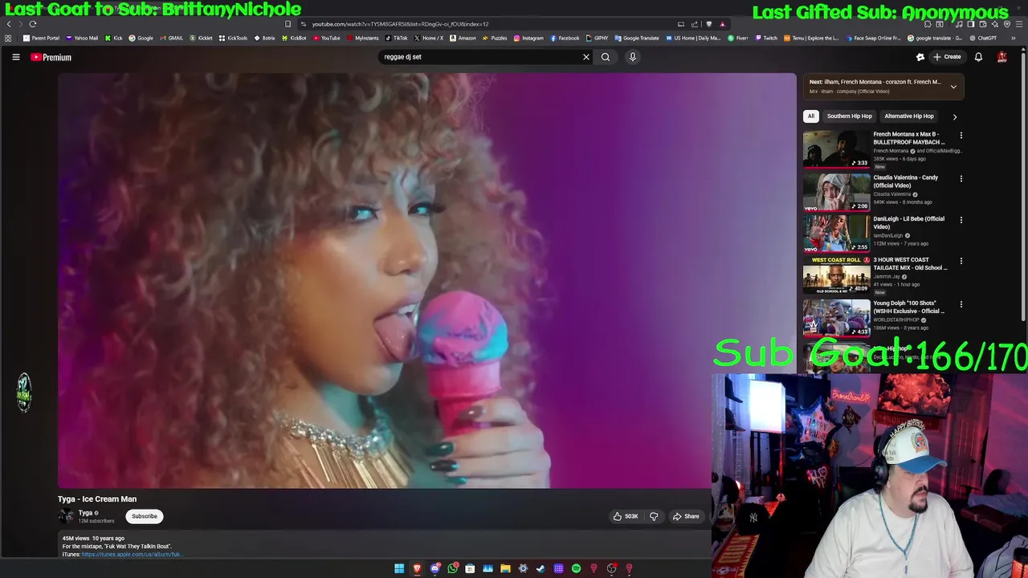Open Spotify from the taskbar
This screenshot has width=1028, height=578.
576,568
